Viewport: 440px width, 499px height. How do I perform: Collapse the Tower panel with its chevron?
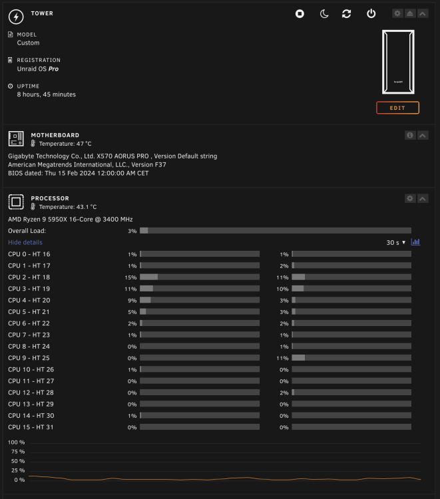(x=423, y=13)
